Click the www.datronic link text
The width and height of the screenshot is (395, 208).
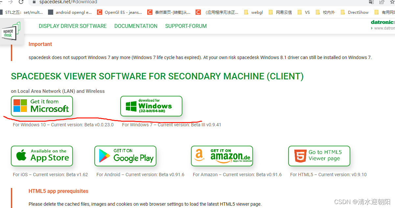[384, 28]
